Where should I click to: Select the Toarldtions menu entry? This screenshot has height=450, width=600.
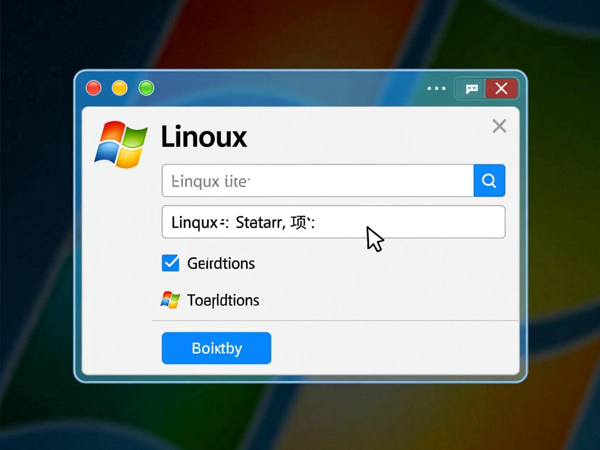(x=222, y=300)
